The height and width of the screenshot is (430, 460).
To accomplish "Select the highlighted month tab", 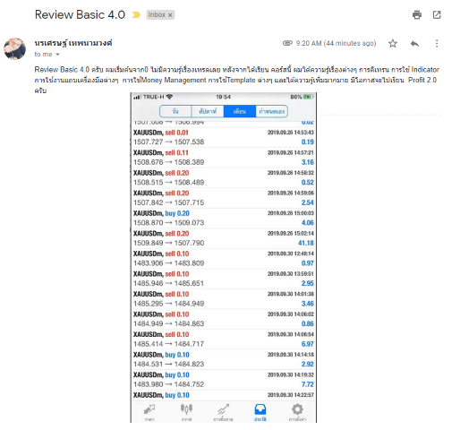I will coord(240,111).
